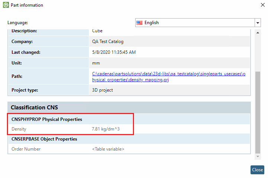Click the Order Number label

point(26,149)
